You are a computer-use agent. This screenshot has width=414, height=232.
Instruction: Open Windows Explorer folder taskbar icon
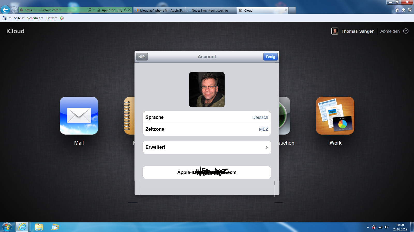click(x=39, y=227)
